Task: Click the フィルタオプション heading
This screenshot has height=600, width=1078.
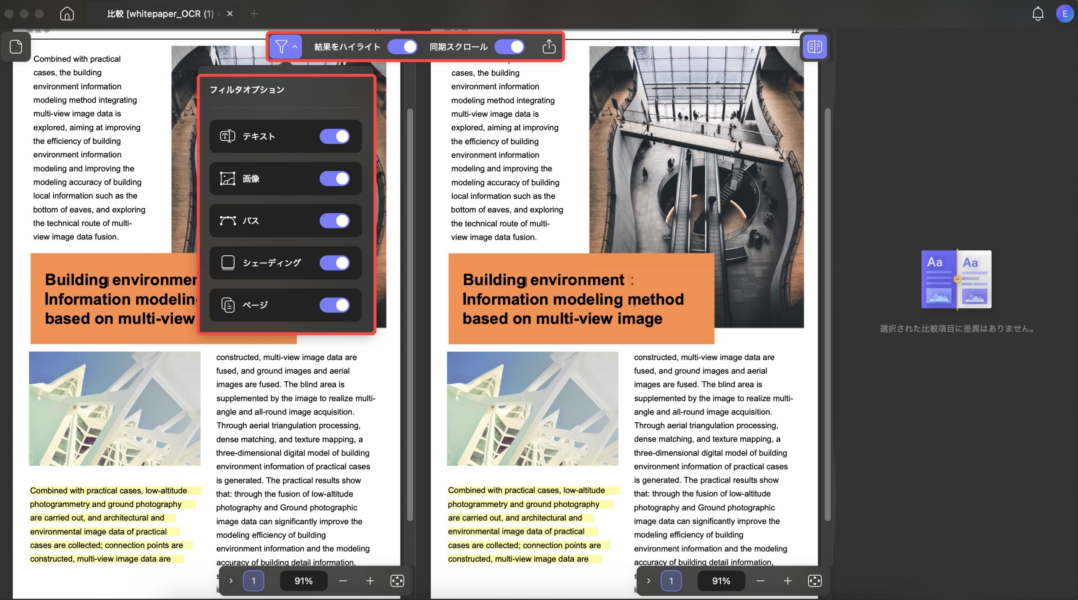Action: point(247,90)
